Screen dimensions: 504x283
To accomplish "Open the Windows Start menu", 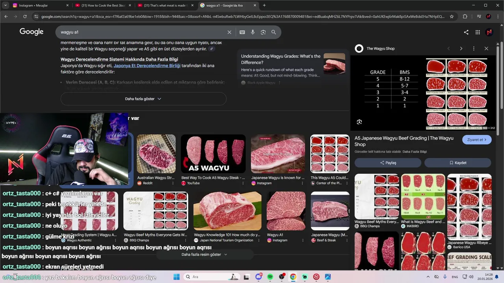I will pyautogui.click(x=176, y=277).
